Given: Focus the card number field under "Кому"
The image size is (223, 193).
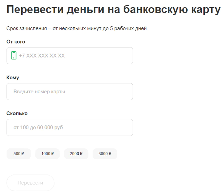Looking at the screenshot, I should (x=70, y=92).
